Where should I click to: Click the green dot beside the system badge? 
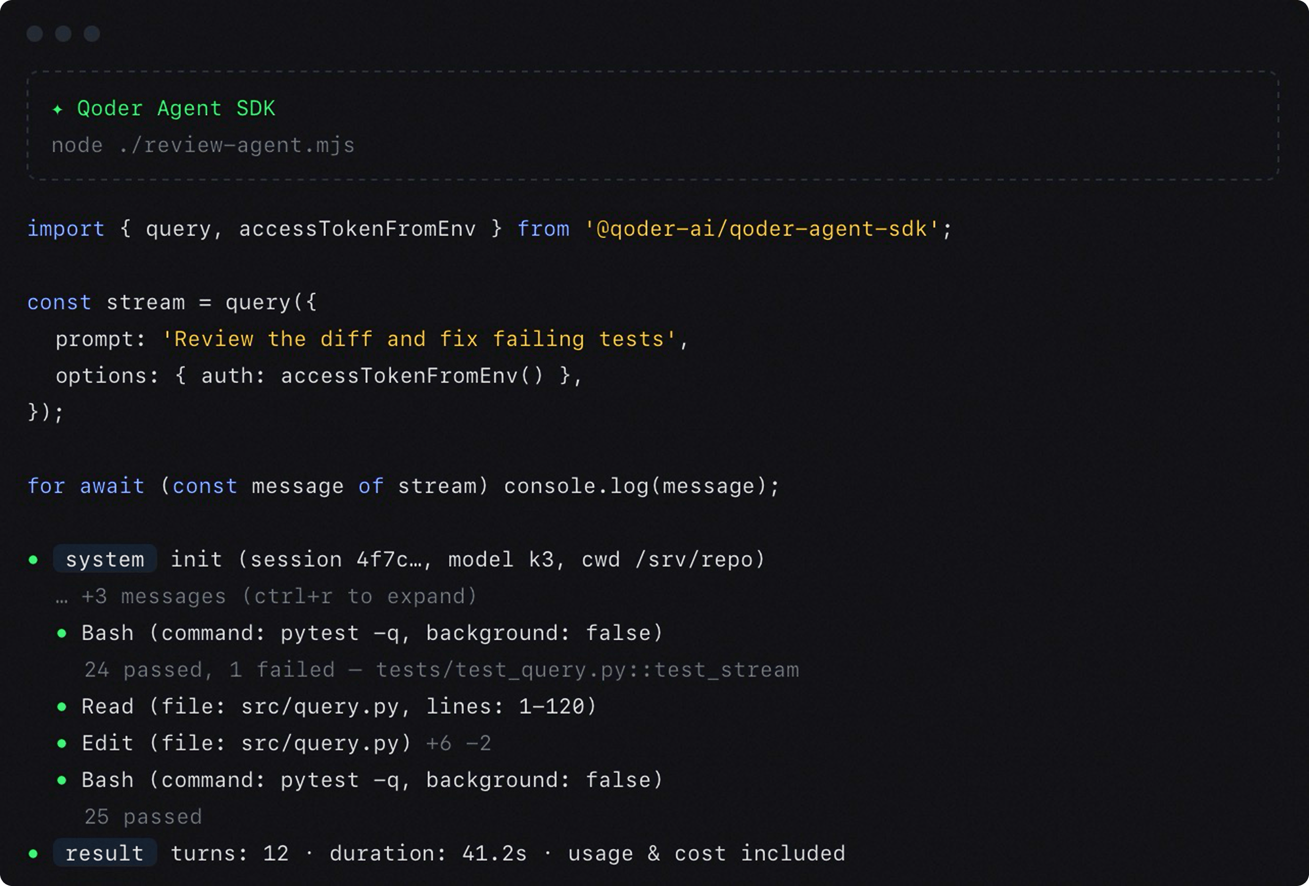click(33, 559)
